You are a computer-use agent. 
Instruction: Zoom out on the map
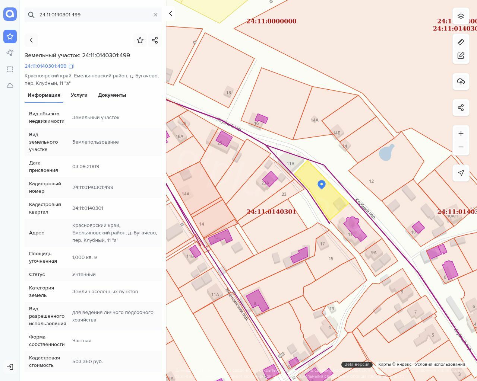click(x=461, y=147)
